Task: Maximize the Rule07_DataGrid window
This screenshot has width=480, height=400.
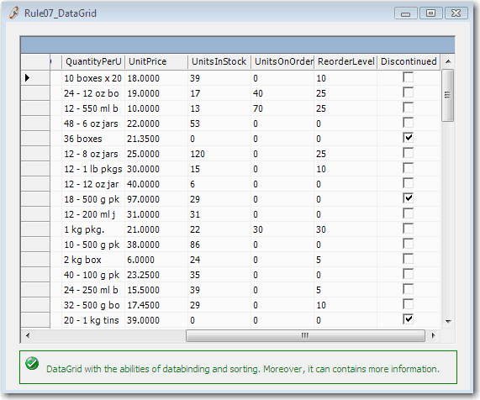Action: tap(430, 13)
